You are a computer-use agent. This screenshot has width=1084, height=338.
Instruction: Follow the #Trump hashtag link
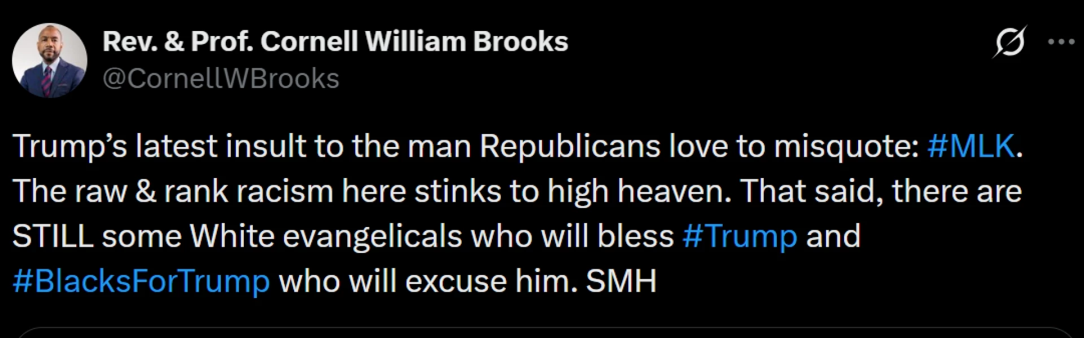tap(740, 236)
